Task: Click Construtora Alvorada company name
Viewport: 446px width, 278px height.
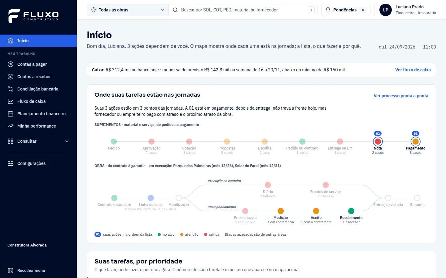Action: [27, 245]
